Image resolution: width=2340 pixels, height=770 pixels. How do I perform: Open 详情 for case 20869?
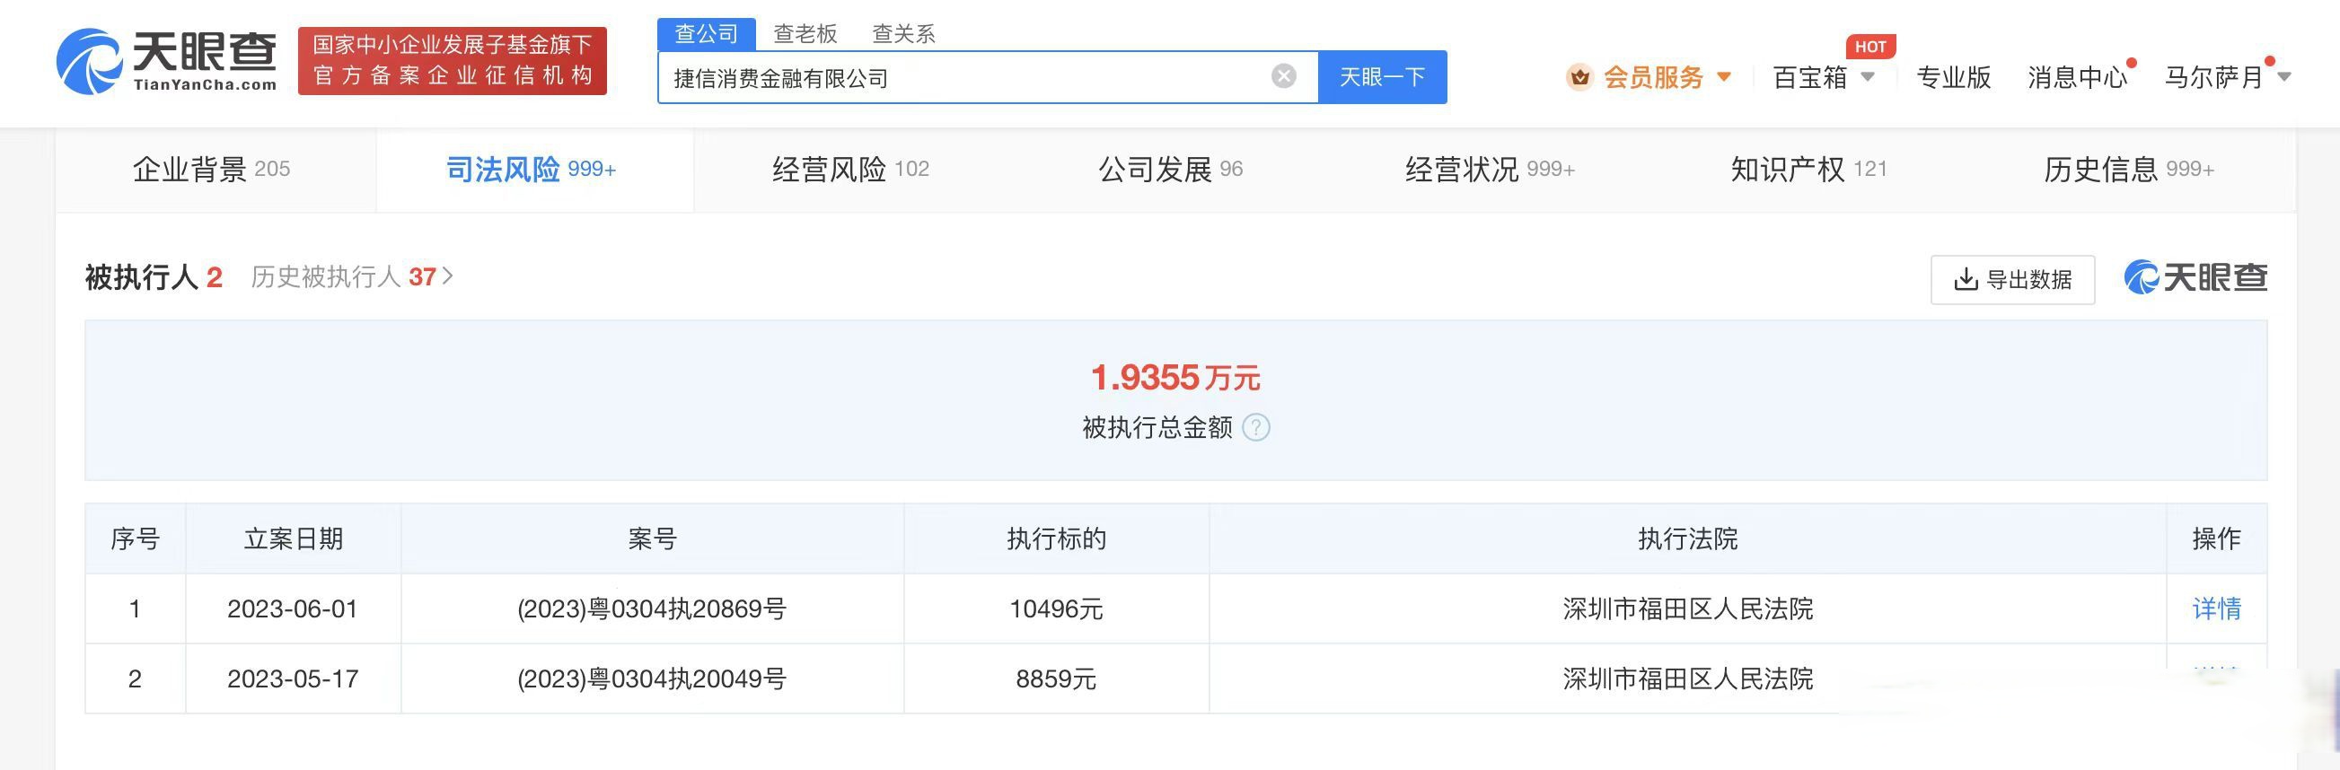[x=2215, y=608]
